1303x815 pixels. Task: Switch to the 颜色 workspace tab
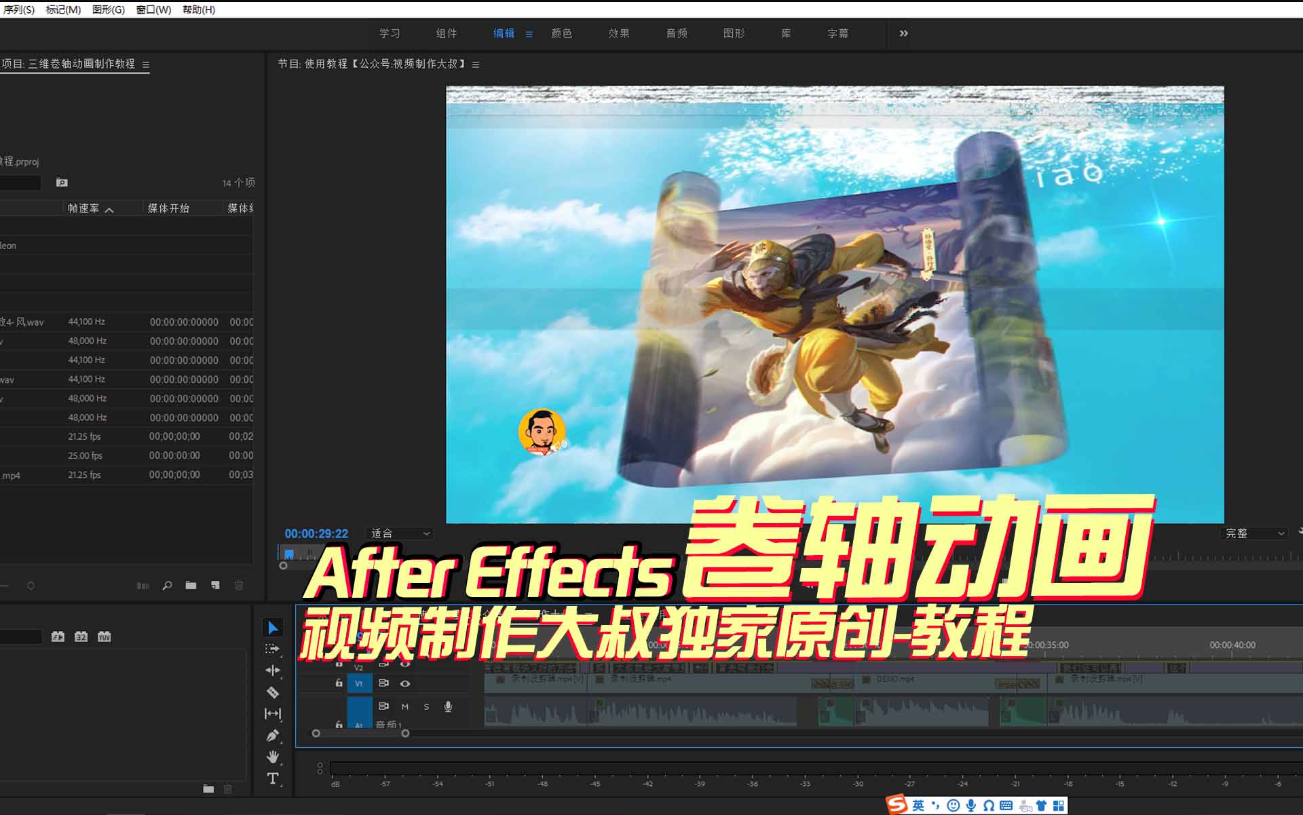click(x=561, y=33)
